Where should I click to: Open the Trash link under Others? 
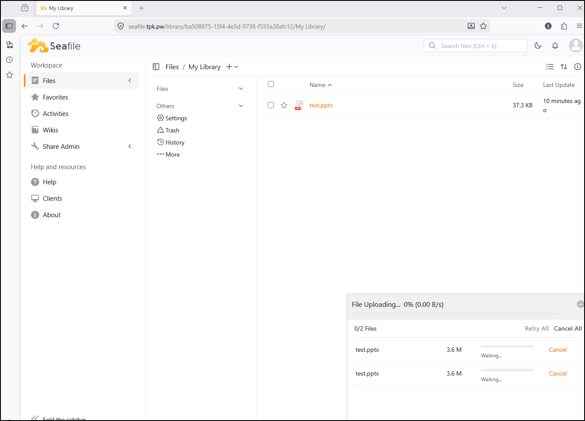tap(172, 130)
